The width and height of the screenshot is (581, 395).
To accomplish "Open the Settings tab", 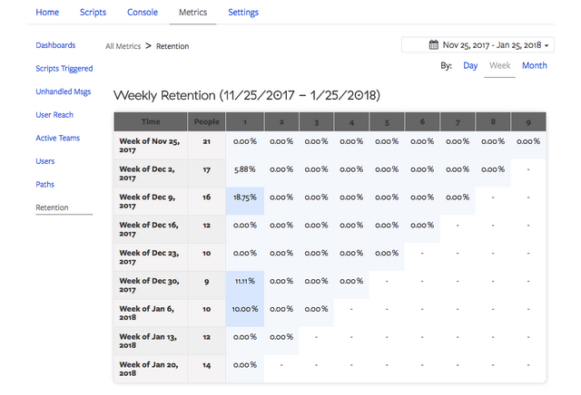I will point(243,13).
